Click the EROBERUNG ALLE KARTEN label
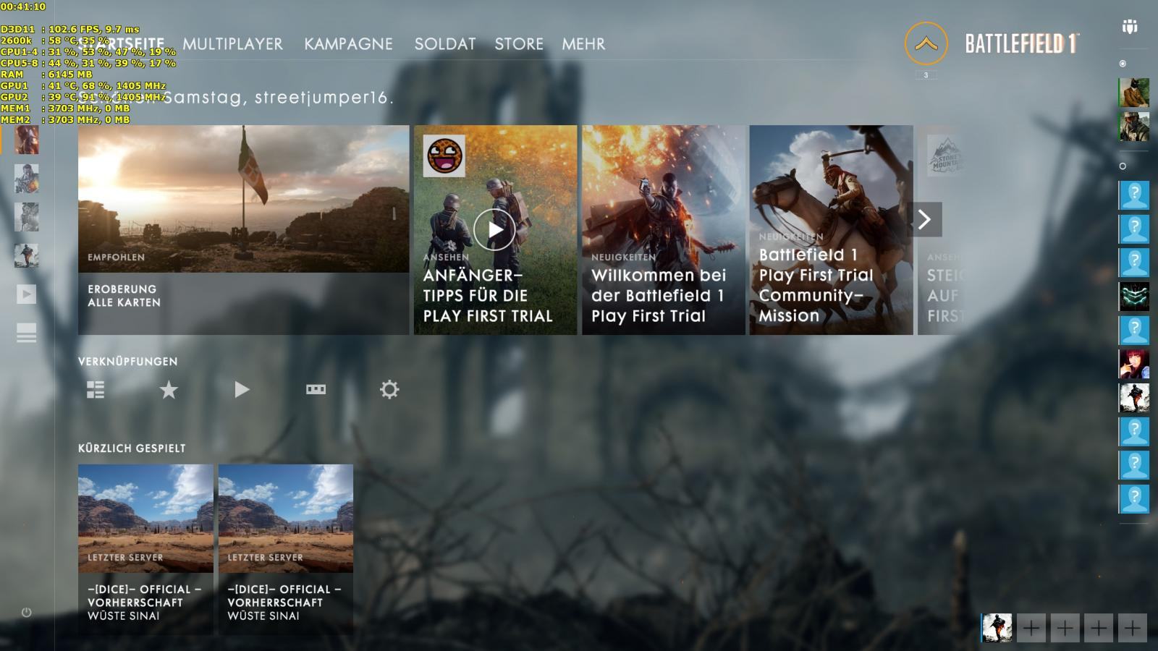The height and width of the screenshot is (651, 1158). tap(124, 296)
